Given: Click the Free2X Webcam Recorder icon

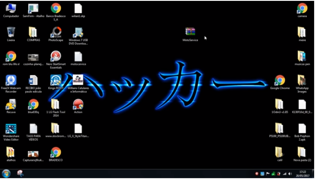Looking at the screenshot, I should click(11, 80).
